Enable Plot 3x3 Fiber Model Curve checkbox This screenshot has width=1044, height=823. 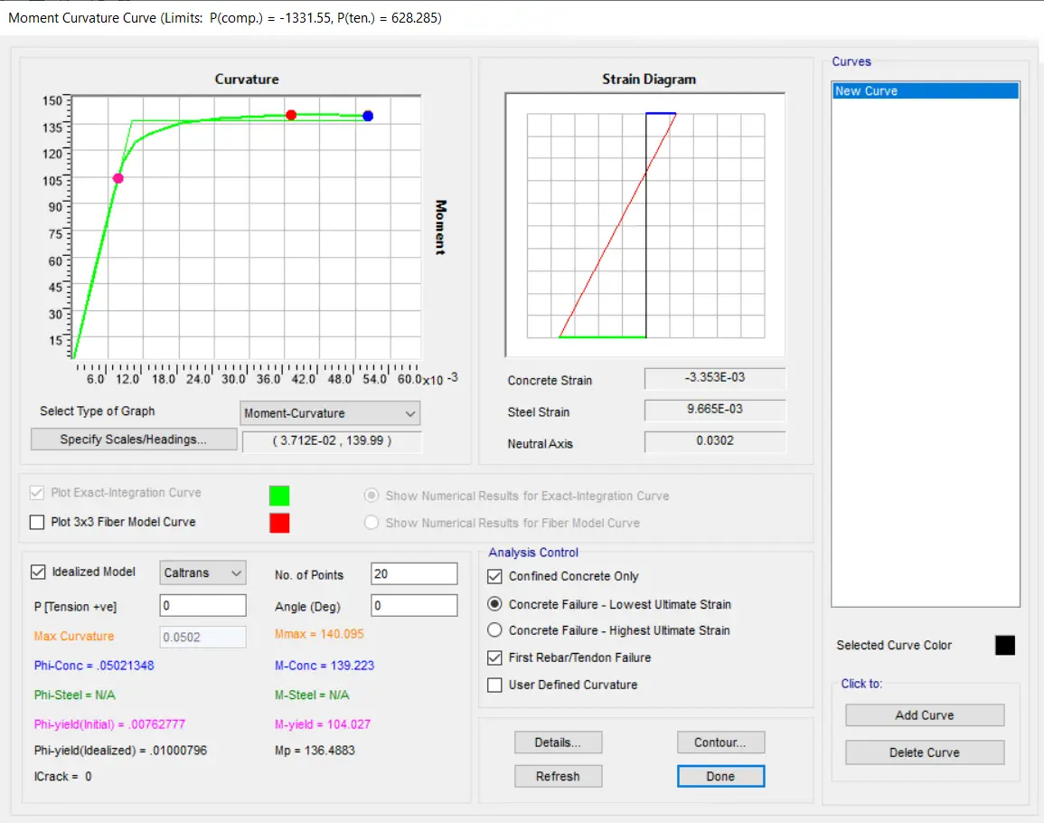[x=37, y=522]
